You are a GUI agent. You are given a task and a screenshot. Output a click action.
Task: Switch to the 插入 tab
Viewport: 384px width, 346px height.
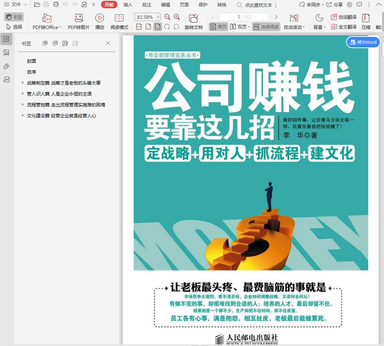tap(128, 5)
